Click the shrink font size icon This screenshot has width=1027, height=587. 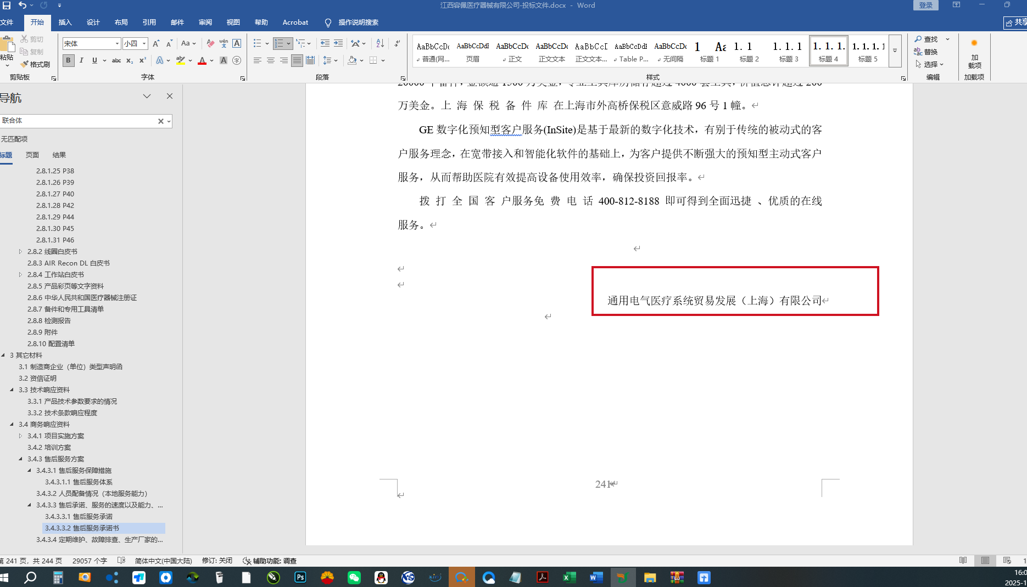tap(169, 43)
